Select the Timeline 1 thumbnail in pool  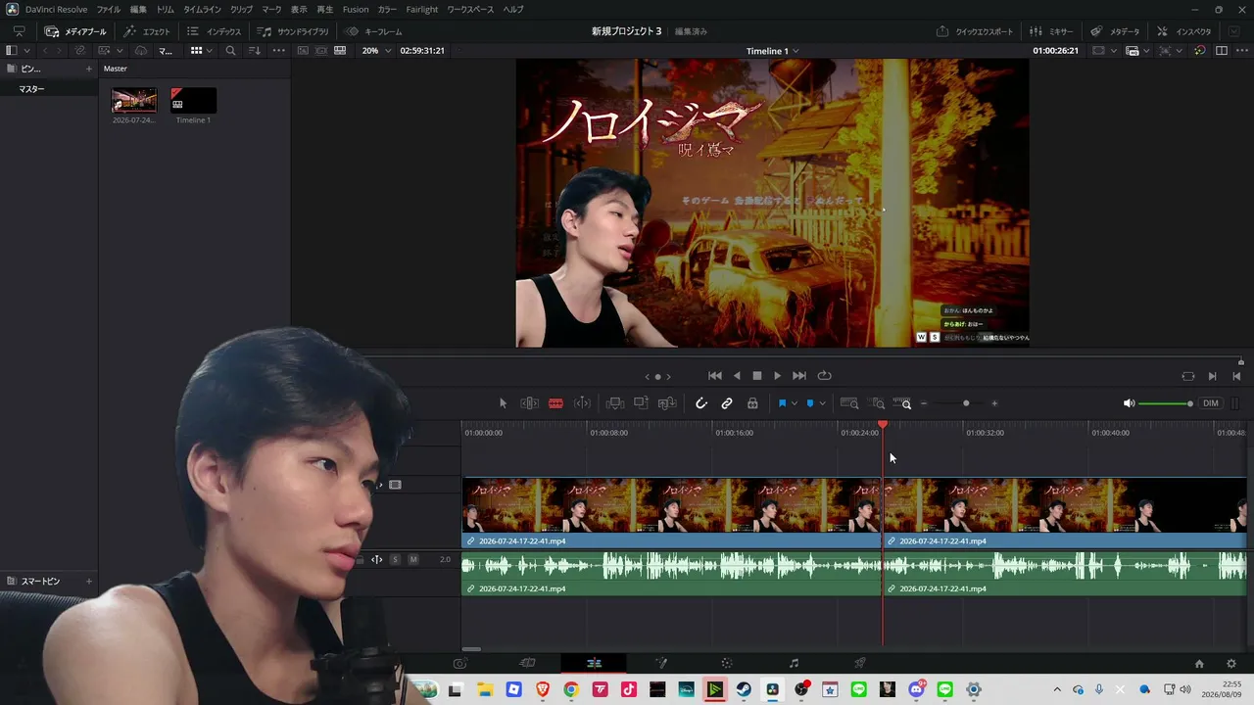193,101
